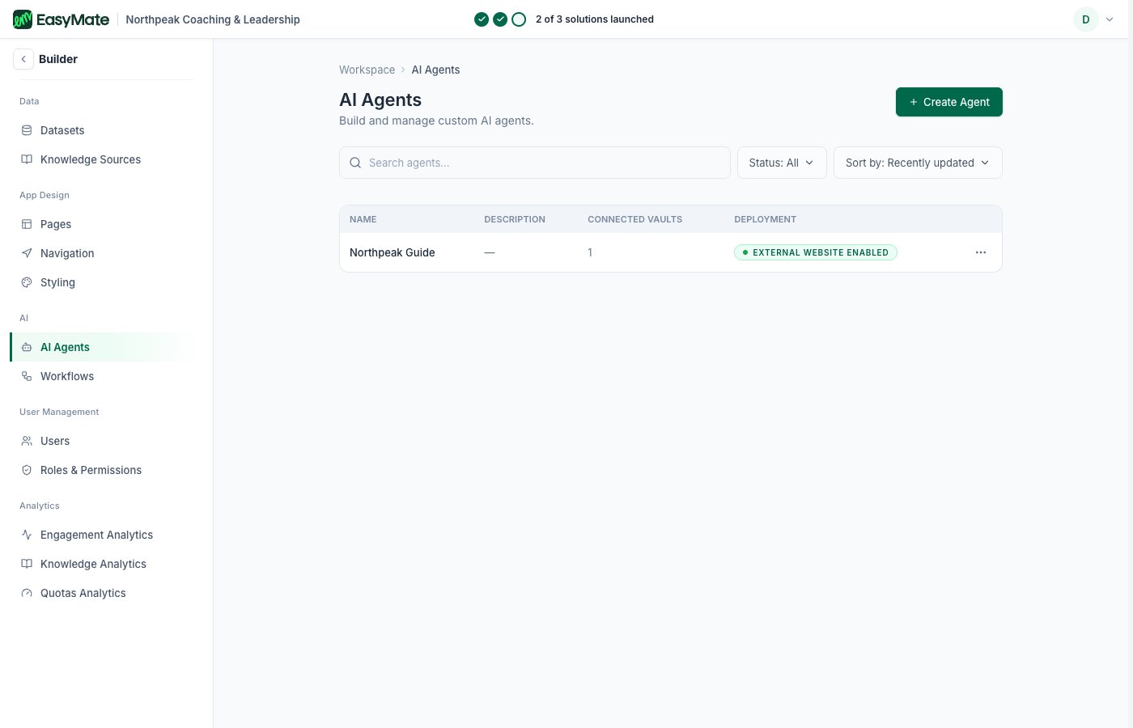Click the Pages layout icon
The height and width of the screenshot is (728, 1133).
[27, 224]
